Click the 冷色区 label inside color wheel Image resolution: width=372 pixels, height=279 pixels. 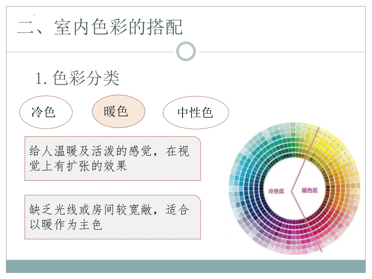coord(276,191)
